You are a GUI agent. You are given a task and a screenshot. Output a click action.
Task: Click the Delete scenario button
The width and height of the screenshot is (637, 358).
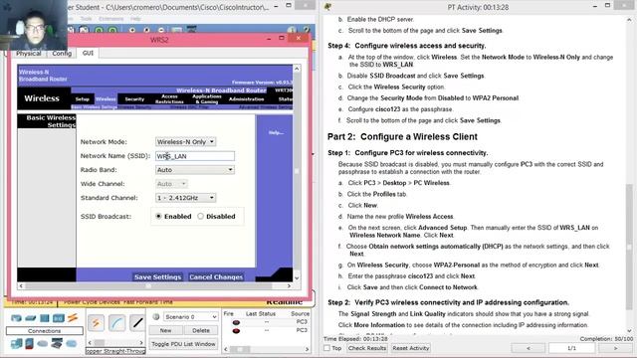pyautogui.click(x=201, y=330)
